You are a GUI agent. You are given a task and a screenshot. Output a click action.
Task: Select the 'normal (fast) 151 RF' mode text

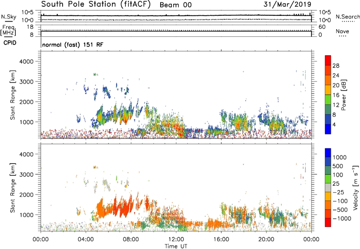[72, 44]
